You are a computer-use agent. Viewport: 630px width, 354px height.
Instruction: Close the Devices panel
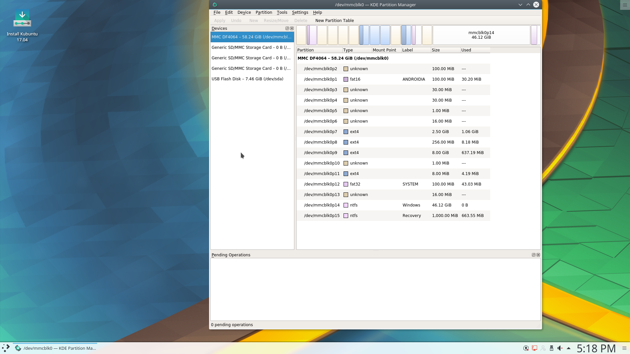(292, 29)
